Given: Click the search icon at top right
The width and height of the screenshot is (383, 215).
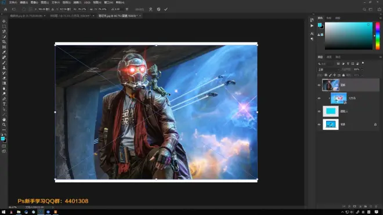Looking at the screenshot, I should click(364, 9).
